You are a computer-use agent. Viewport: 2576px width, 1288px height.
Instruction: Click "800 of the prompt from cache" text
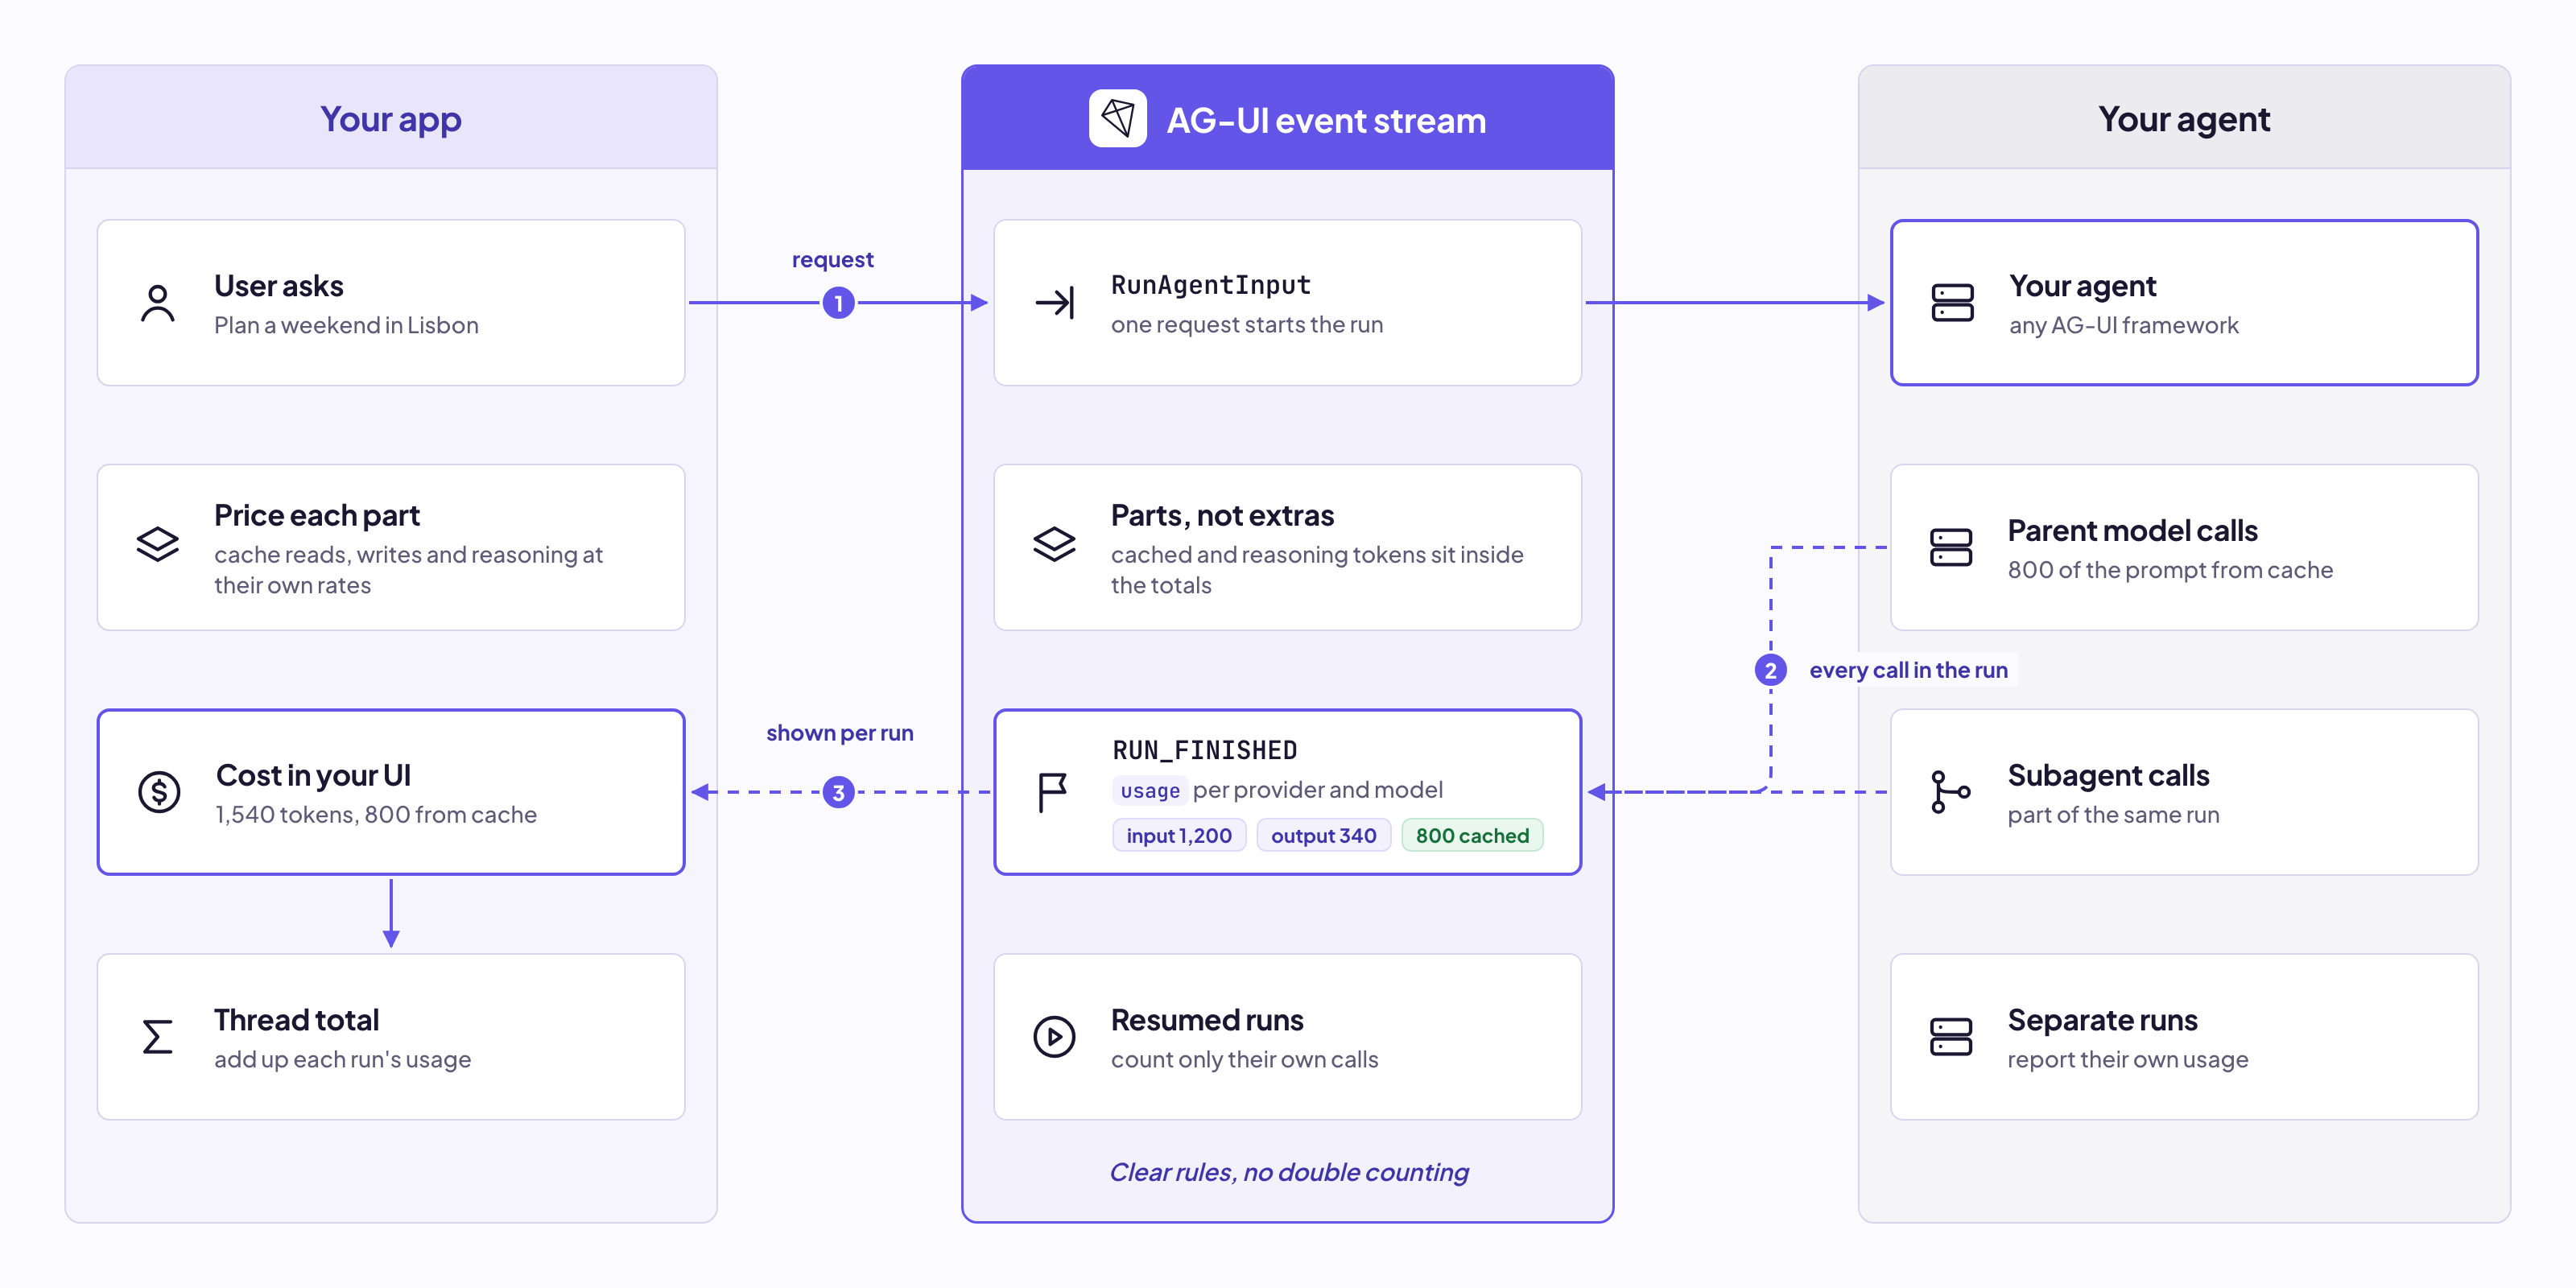click(2170, 570)
